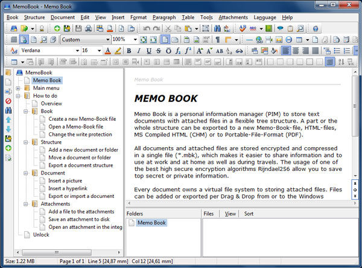
Task: Collapse the How to do node
Action: (18, 96)
